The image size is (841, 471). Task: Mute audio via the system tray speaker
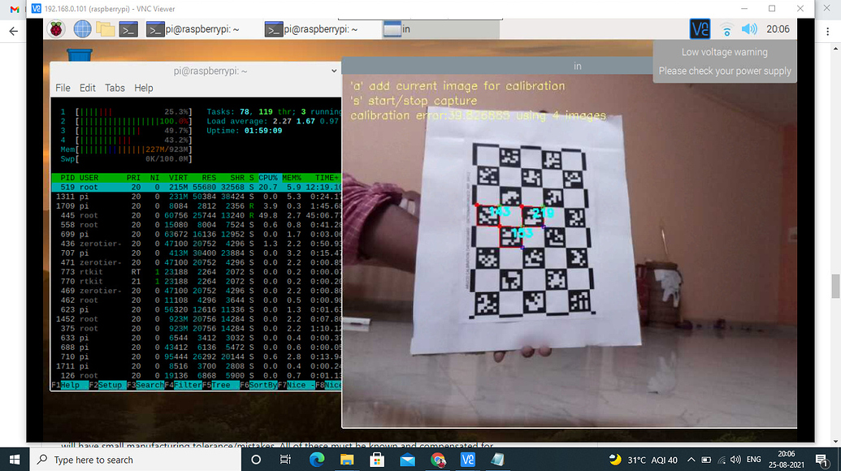[x=735, y=460]
